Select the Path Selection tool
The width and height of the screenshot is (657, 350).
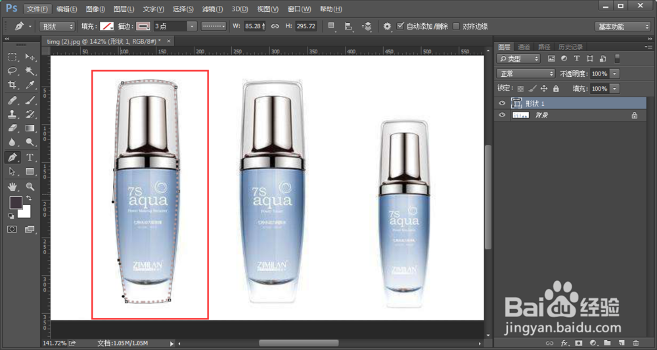(x=12, y=171)
